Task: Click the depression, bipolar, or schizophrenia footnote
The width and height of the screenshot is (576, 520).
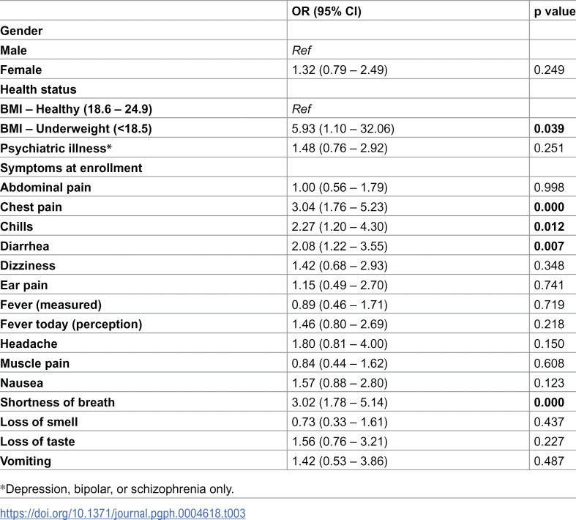Action: pyautogui.click(x=117, y=489)
